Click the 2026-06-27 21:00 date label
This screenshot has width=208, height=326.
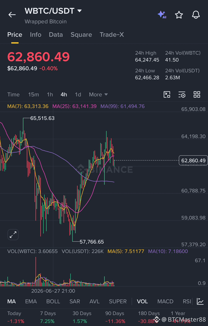[x=53, y=291]
